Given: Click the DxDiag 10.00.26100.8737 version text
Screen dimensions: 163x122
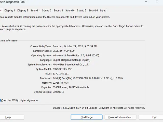Looking at the screenshot, I should [x=75, y=108].
